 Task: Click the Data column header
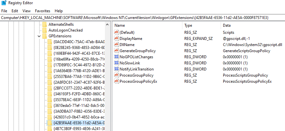(x=226, y=25)
